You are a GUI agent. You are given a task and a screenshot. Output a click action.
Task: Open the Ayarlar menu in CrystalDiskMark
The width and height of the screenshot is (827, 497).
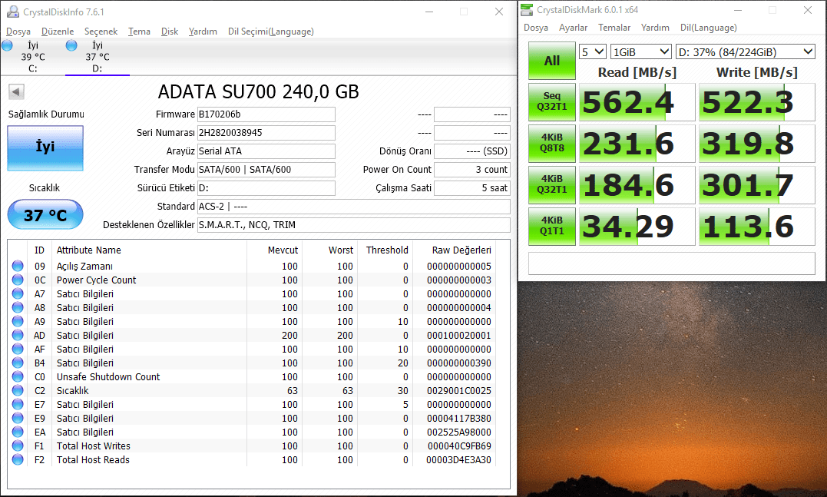pyautogui.click(x=573, y=28)
